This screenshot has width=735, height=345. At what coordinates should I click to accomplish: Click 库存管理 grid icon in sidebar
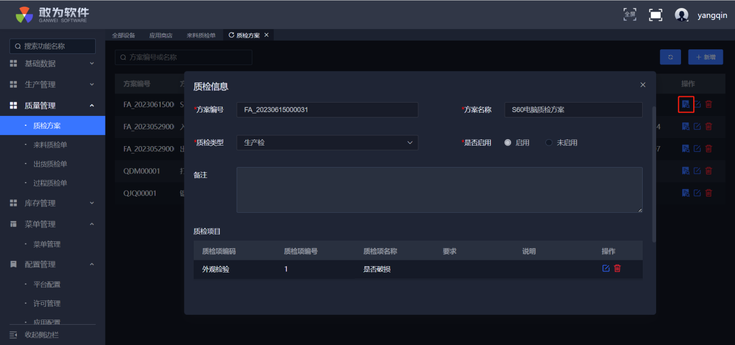13,204
